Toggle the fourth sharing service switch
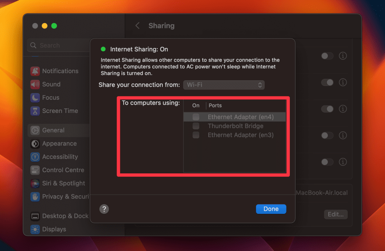Screen dimensions: 385x251 327,135
